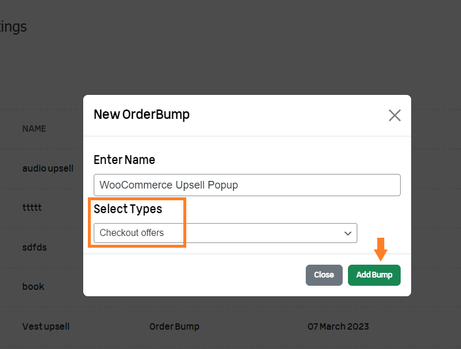Click the 'New OrderBump' dialog title

pos(142,114)
